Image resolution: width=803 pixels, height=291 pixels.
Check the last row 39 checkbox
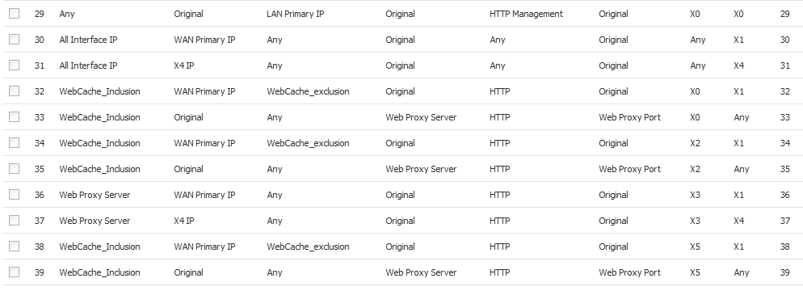15,272
